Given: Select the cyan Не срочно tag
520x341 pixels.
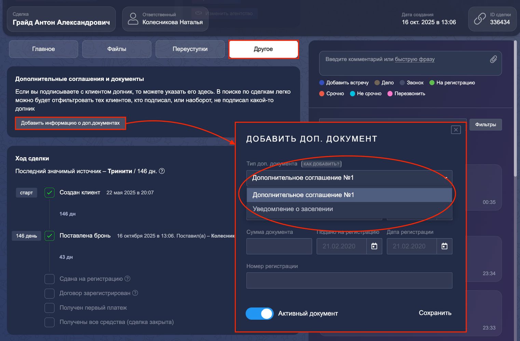Looking at the screenshot, I should coord(366,93).
